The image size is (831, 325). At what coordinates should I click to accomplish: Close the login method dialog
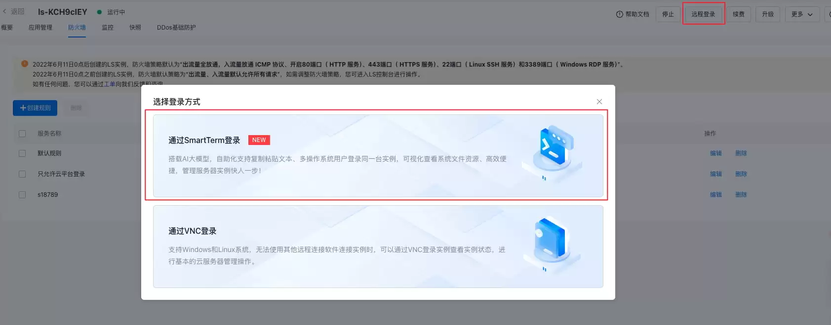point(599,102)
